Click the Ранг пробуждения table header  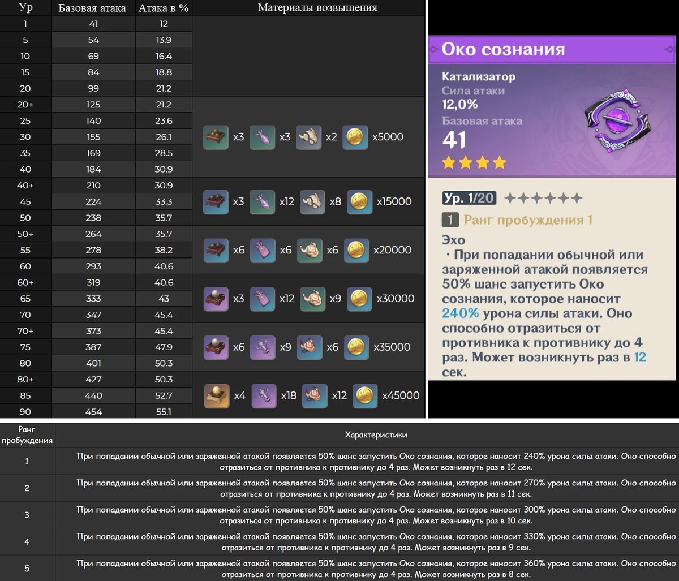pos(27,435)
